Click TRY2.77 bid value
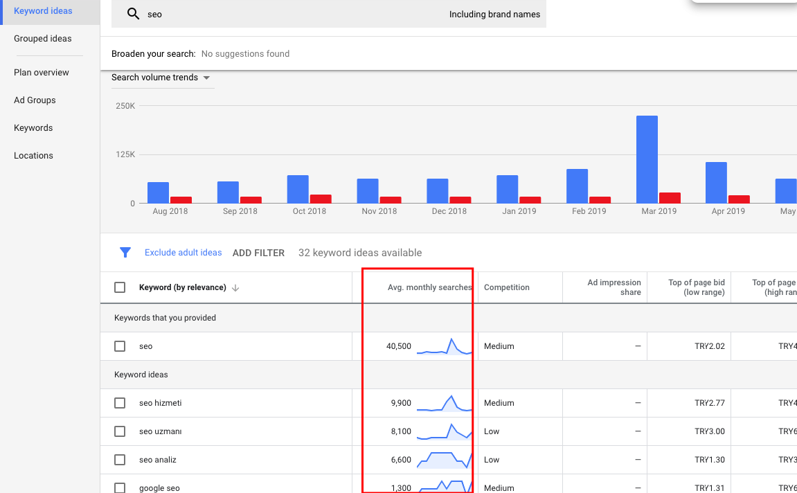The height and width of the screenshot is (493, 797). pyautogui.click(x=710, y=403)
